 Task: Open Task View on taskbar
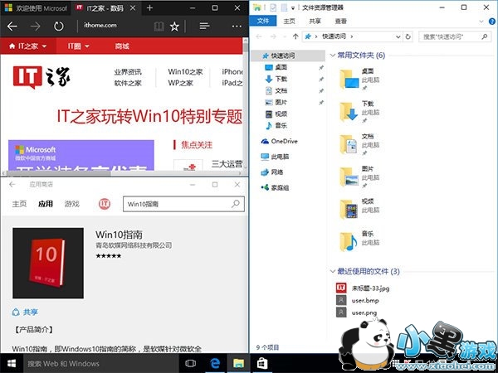point(190,364)
